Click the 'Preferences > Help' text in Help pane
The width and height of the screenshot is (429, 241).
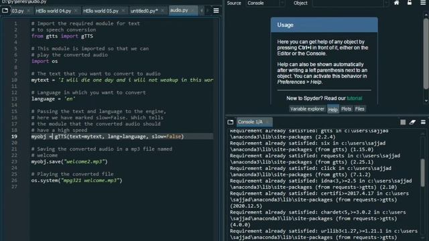click(x=300, y=82)
